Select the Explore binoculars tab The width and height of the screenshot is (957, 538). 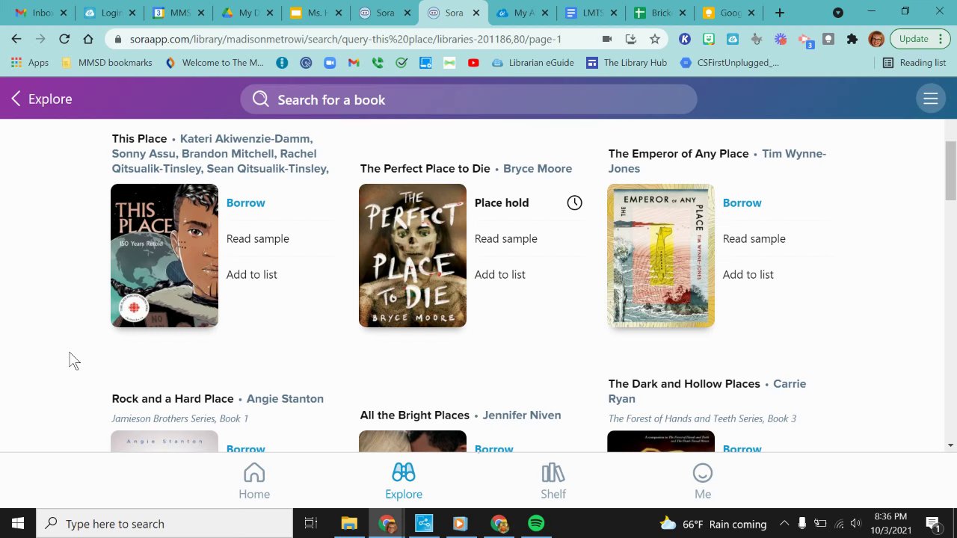(404, 481)
